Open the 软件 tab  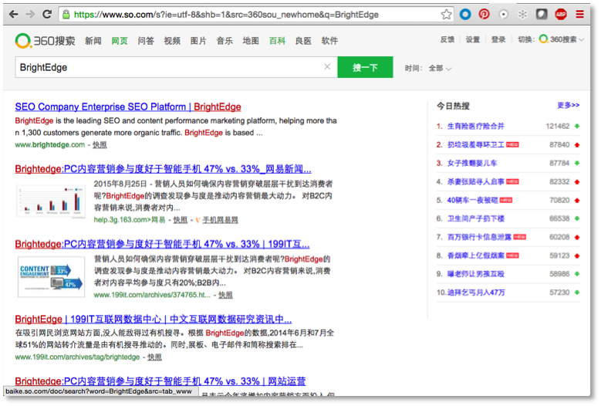tap(329, 41)
